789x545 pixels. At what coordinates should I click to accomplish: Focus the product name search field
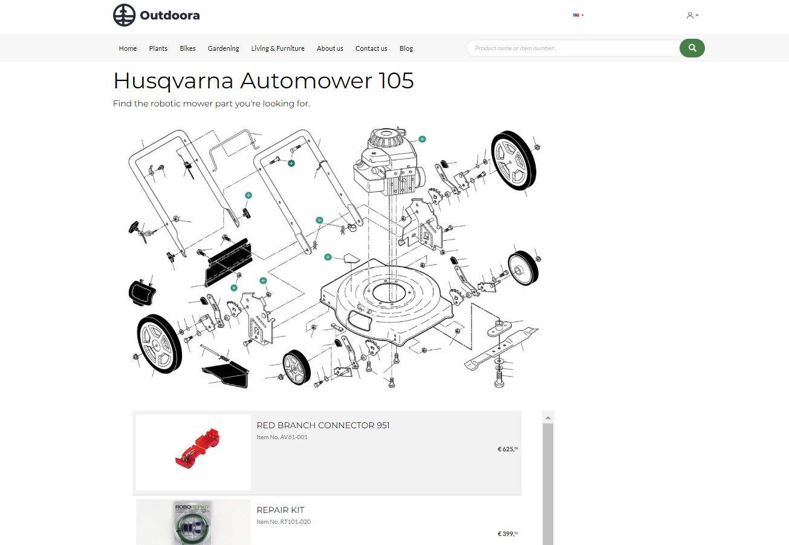coord(574,48)
